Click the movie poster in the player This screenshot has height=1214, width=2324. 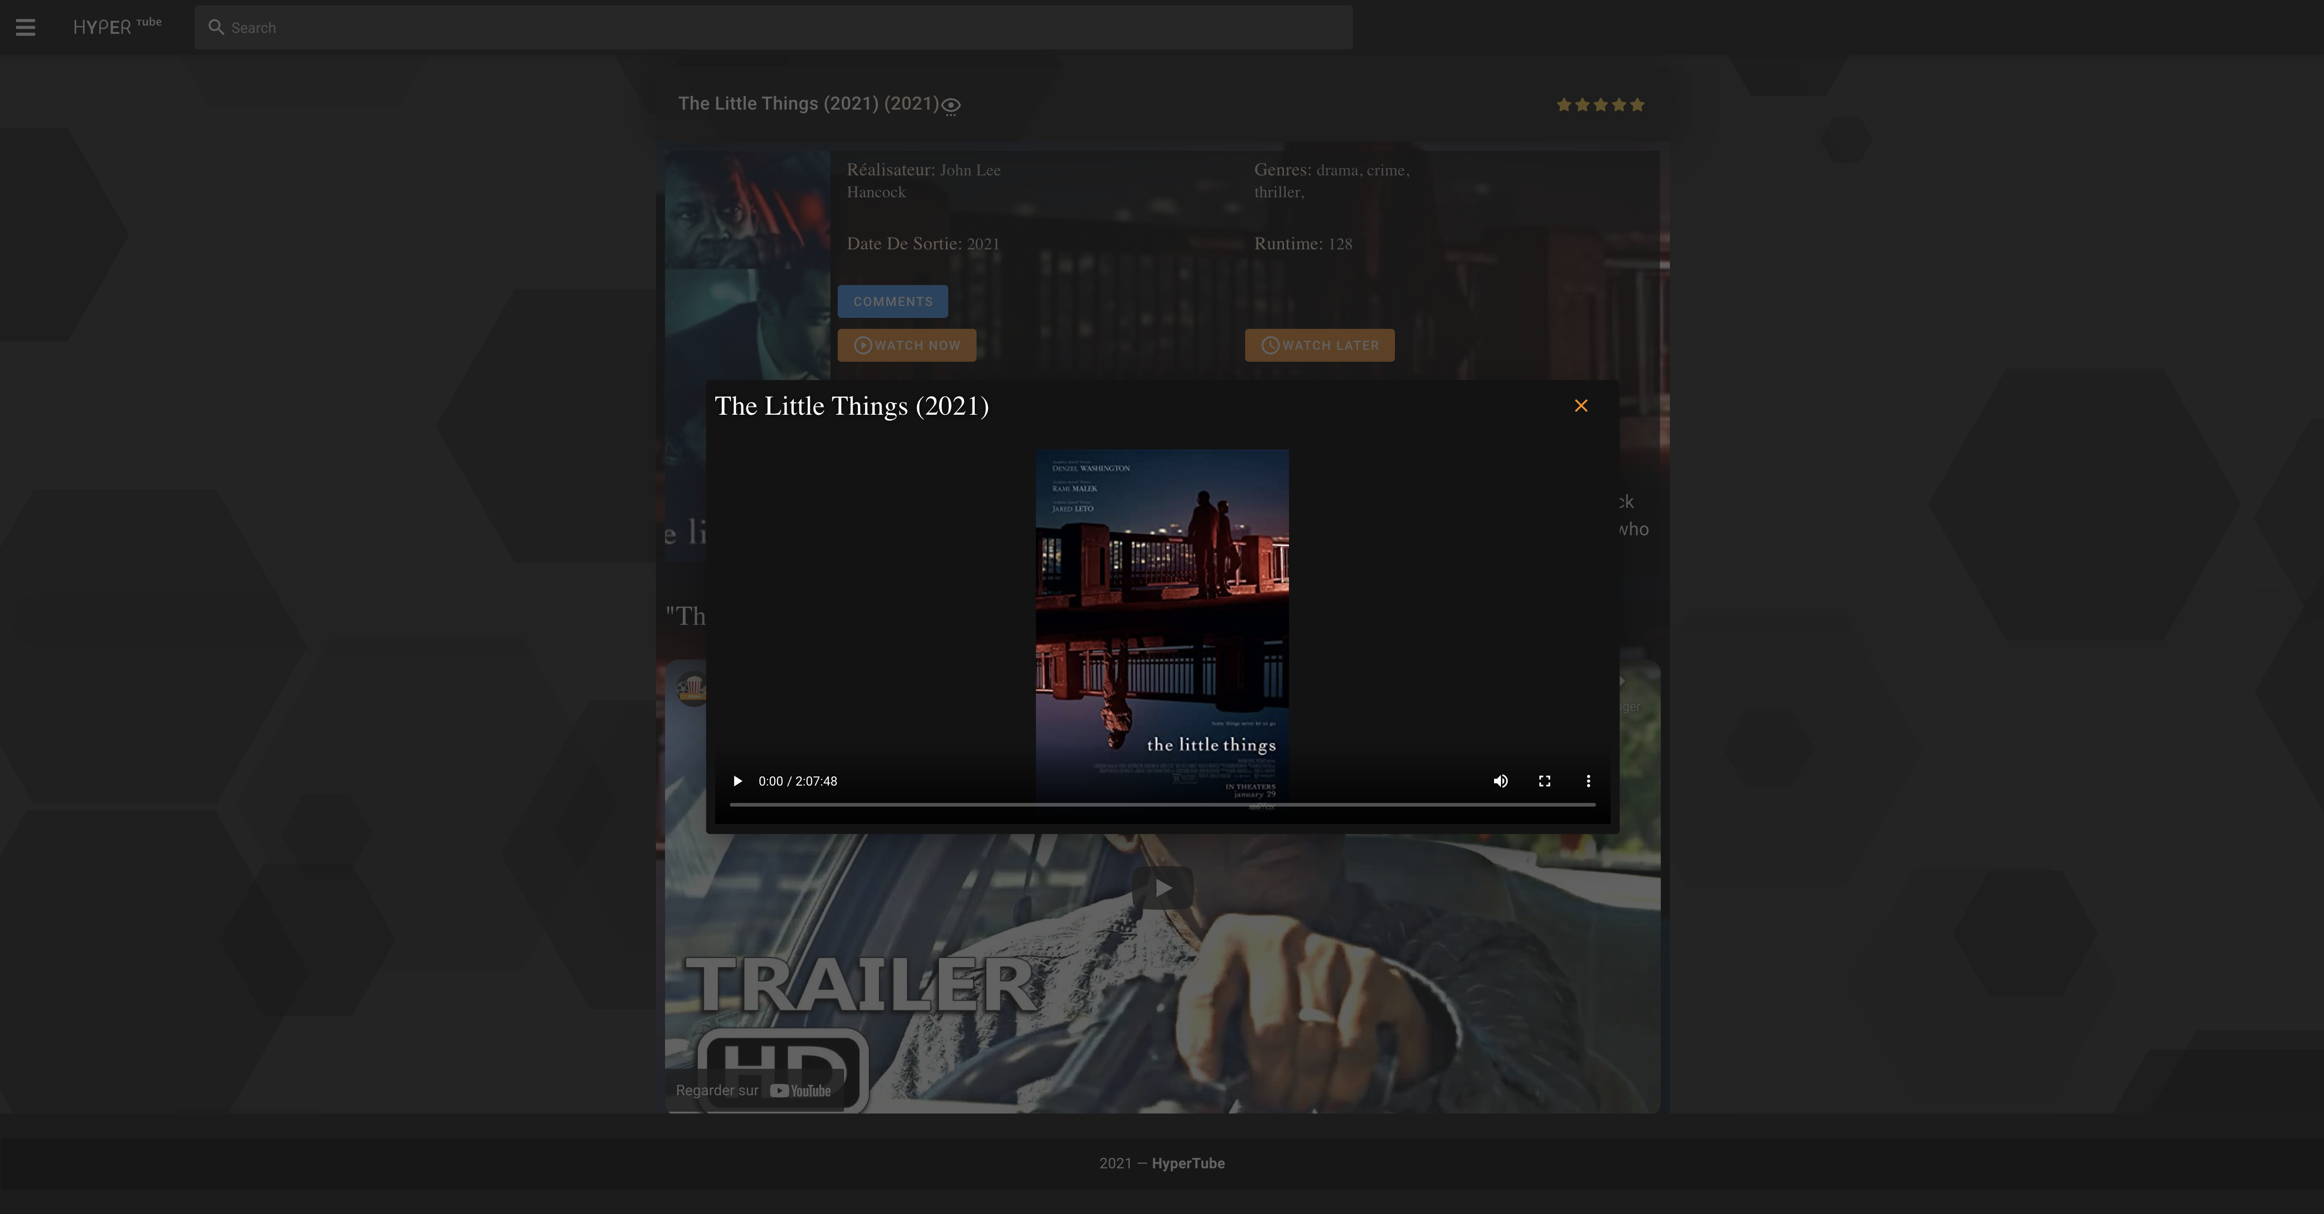[x=1162, y=613]
